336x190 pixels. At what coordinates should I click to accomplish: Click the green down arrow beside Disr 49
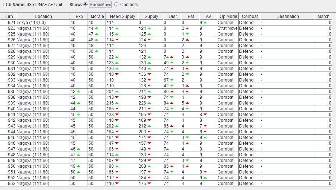172,63
